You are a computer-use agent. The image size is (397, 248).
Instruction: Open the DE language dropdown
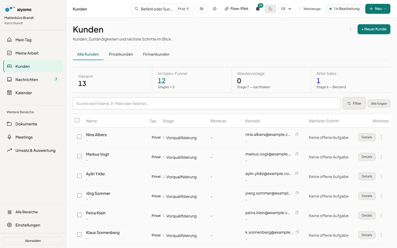click(x=285, y=9)
